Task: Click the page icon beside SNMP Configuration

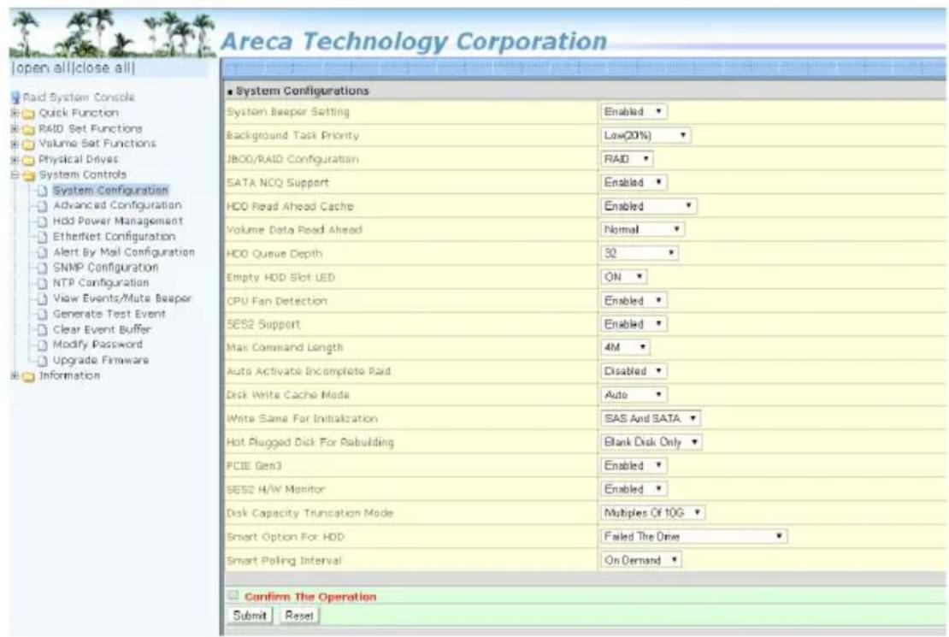Action: (43, 268)
